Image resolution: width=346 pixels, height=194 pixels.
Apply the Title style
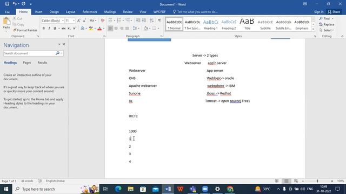pyautogui.click(x=247, y=24)
